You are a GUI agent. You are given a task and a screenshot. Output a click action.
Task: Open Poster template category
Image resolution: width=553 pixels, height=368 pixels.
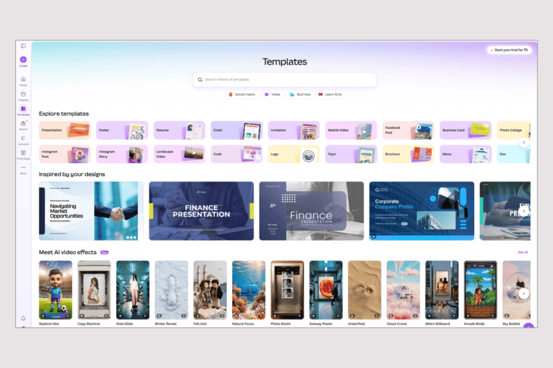pyautogui.click(x=122, y=130)
